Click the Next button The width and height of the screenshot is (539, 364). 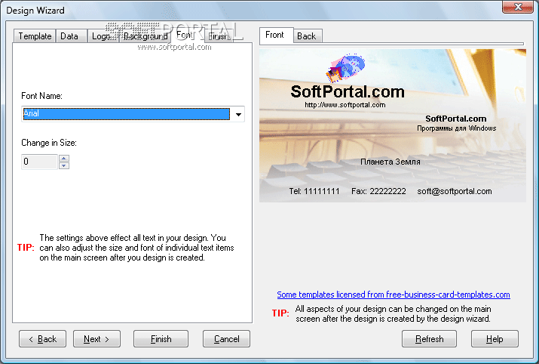[96, 339]
